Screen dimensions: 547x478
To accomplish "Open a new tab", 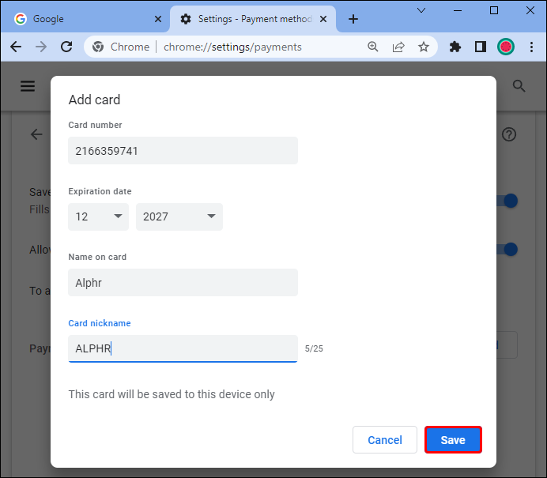I will pyautogui.click(x=353, y=19).
